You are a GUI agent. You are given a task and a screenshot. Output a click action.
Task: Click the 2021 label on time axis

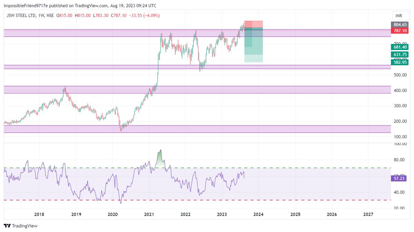[149, 214]
